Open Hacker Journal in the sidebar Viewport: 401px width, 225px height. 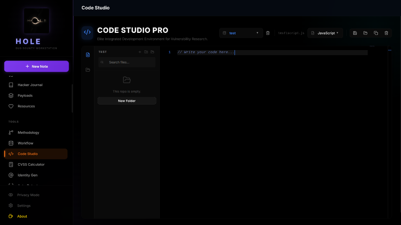click(x=36, y=85)
